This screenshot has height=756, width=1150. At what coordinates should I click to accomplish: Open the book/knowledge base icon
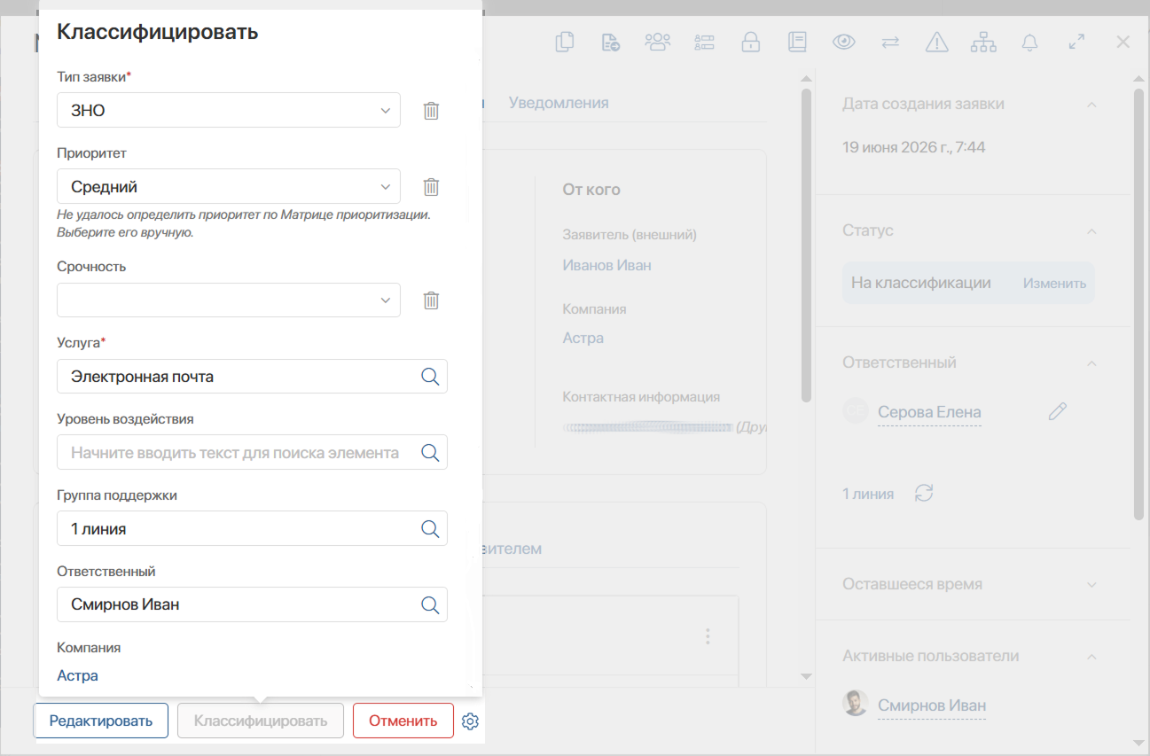tap(797, 42)
